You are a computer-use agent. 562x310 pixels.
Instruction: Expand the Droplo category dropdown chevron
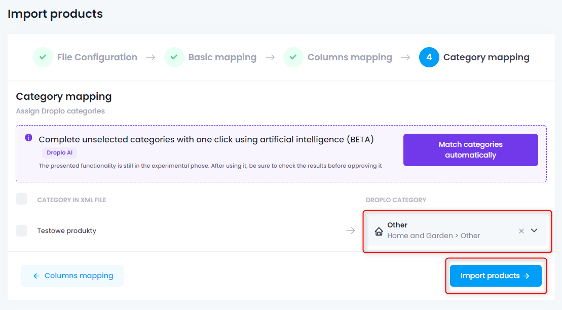click(x=534, y=230)
